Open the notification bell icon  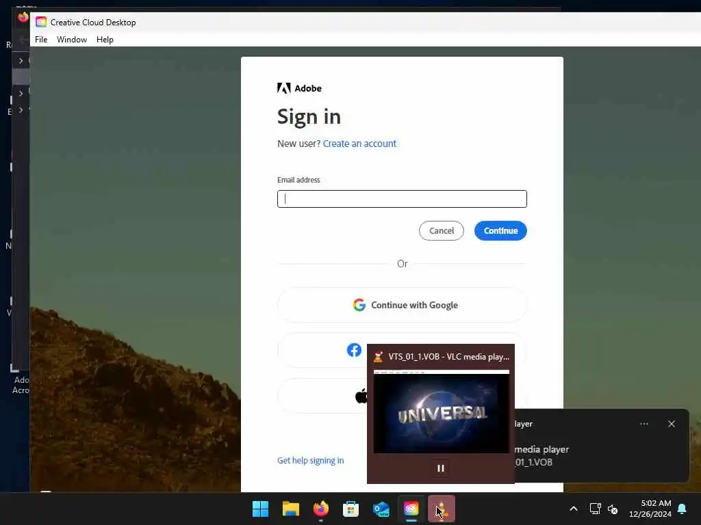click(682, 509)
